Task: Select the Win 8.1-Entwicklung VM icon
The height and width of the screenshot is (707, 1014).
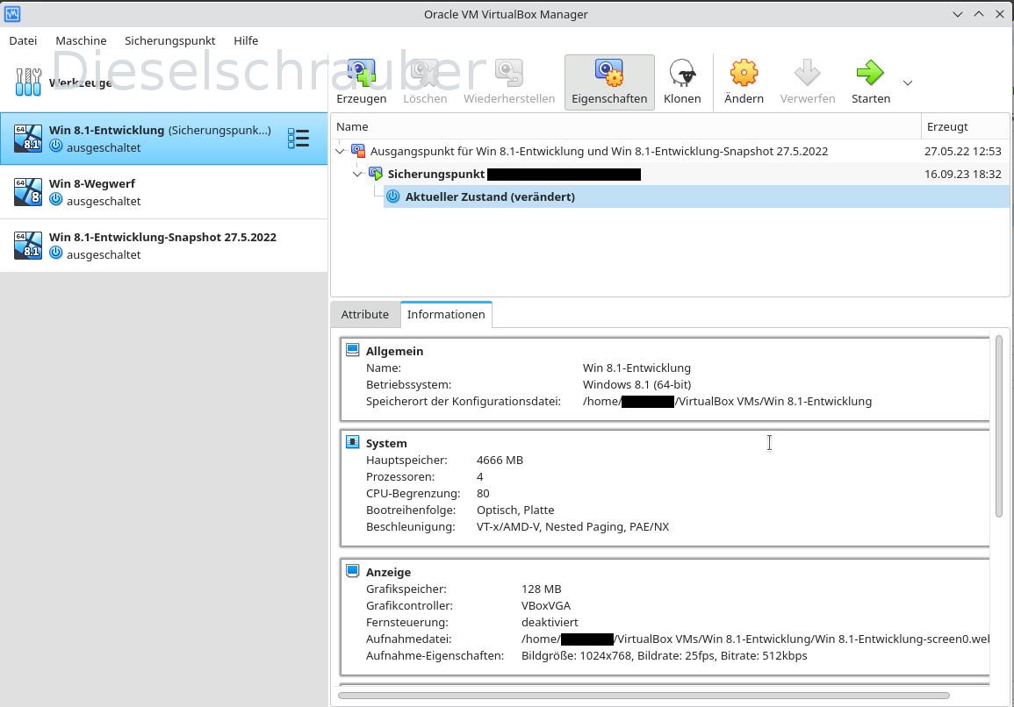Action: (x=28, y=139)
